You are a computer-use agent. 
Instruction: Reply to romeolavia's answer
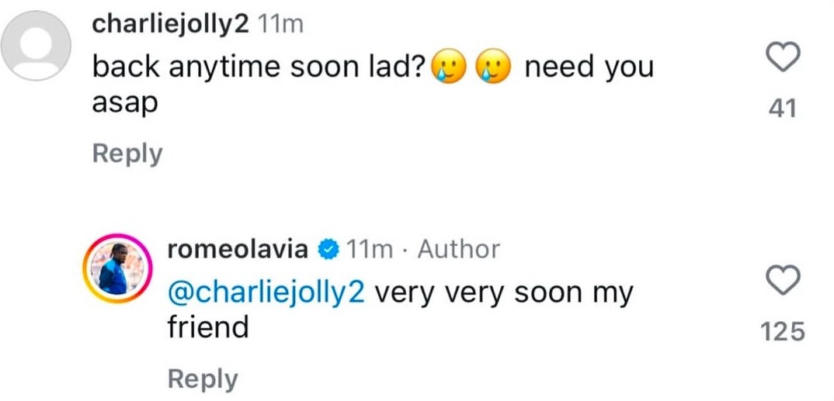click(x=202, y=379)
